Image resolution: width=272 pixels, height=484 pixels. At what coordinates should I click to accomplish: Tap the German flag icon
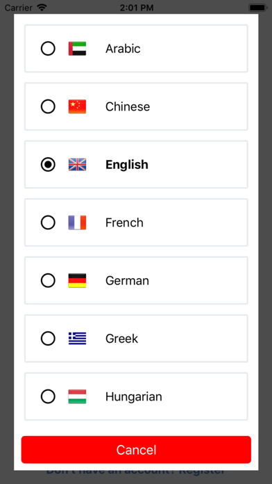(x=77, y=280)
